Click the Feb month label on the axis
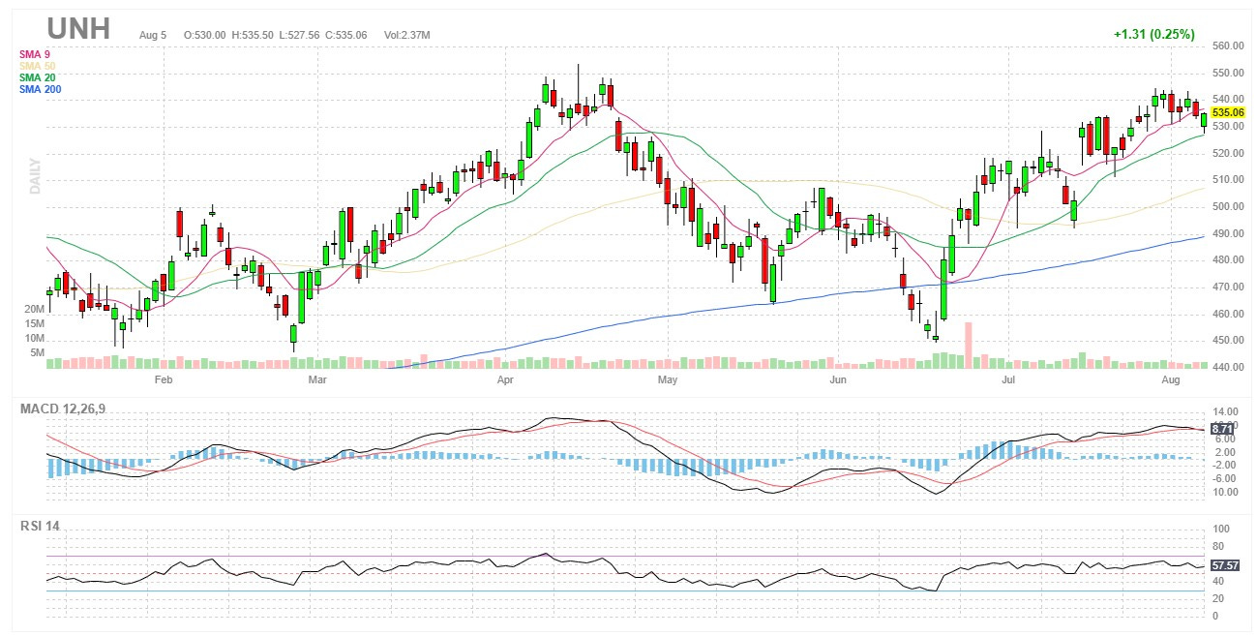The width and height of the screenshot is (1257, 636). click(x=163, y=380)
